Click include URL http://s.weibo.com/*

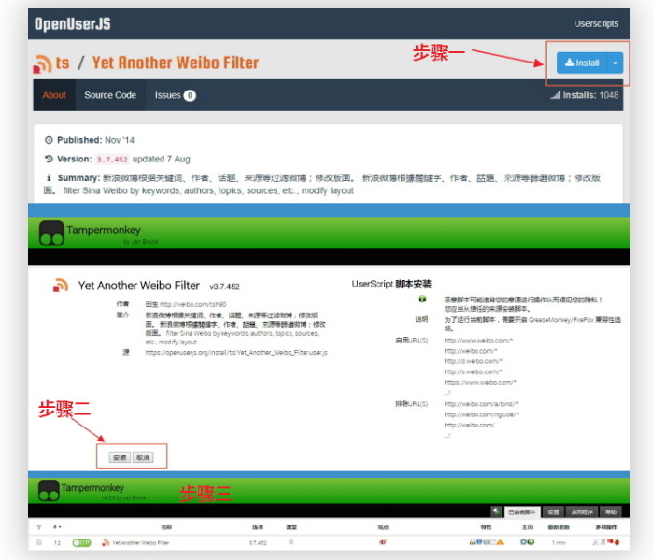pyautogui.click(x=473, y=371)
